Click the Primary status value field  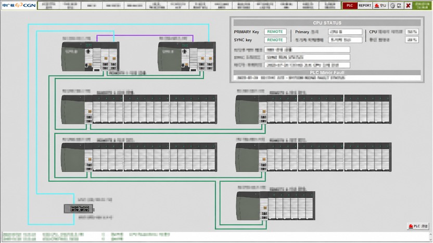pyautogui.click(x=345, y=32)
